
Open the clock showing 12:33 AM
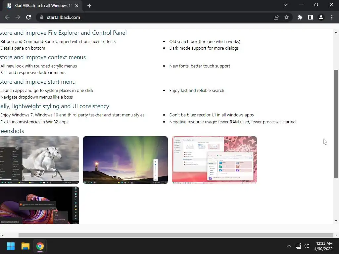coord(323,246)
